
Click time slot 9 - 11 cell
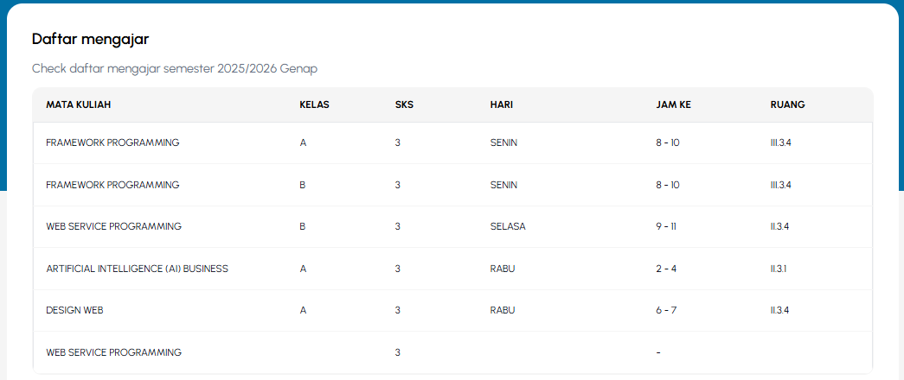point(666,226)
